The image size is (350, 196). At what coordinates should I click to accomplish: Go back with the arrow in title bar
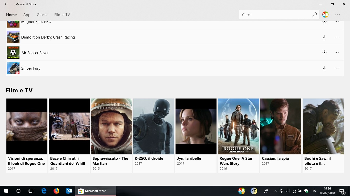point(6,4)
